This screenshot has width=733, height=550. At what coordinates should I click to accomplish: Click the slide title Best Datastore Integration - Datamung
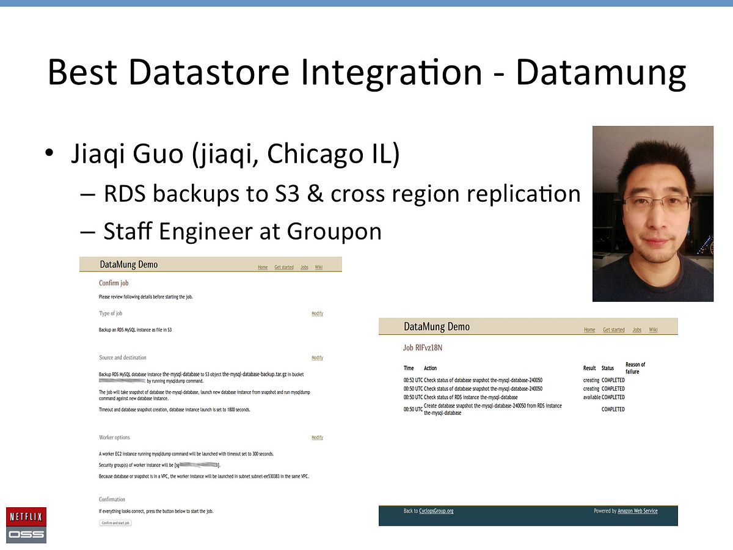(366, 72)
